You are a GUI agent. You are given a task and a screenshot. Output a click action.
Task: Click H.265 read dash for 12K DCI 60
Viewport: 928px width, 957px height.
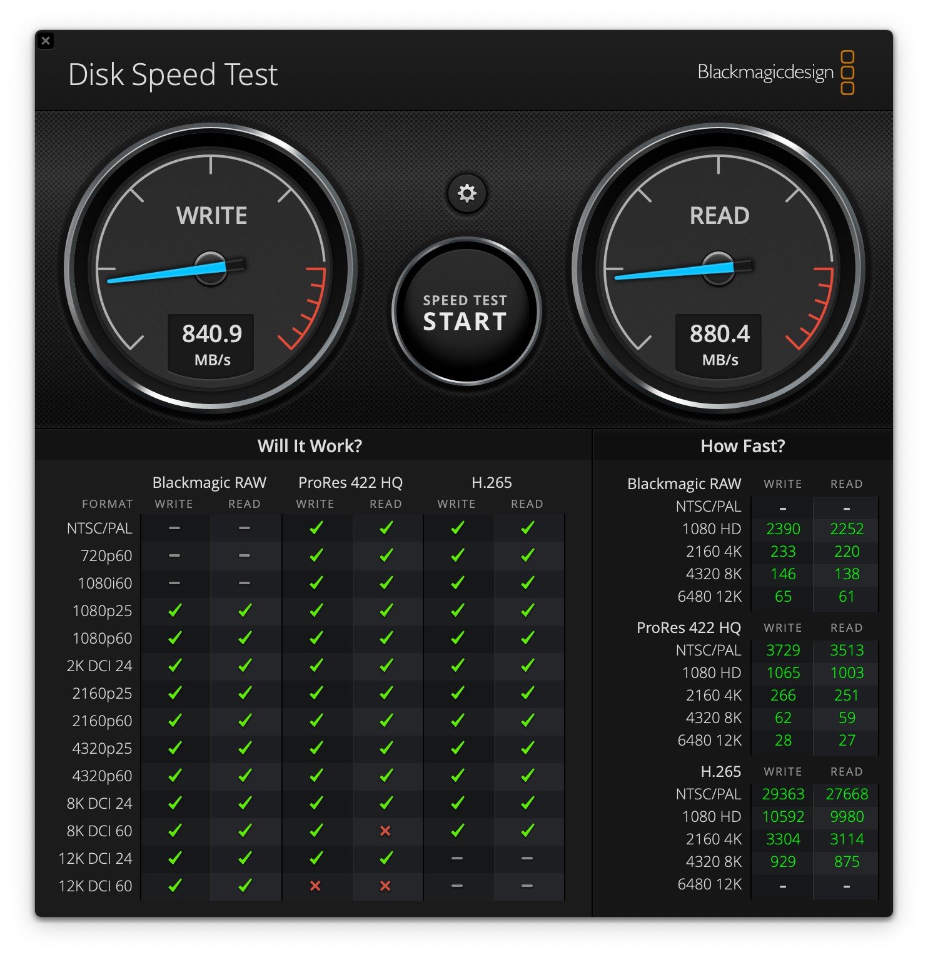(527, 886)
